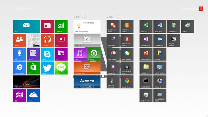Open the Xperia Link tile
Viewport: 208px width, 117px height.
[113, 68]
